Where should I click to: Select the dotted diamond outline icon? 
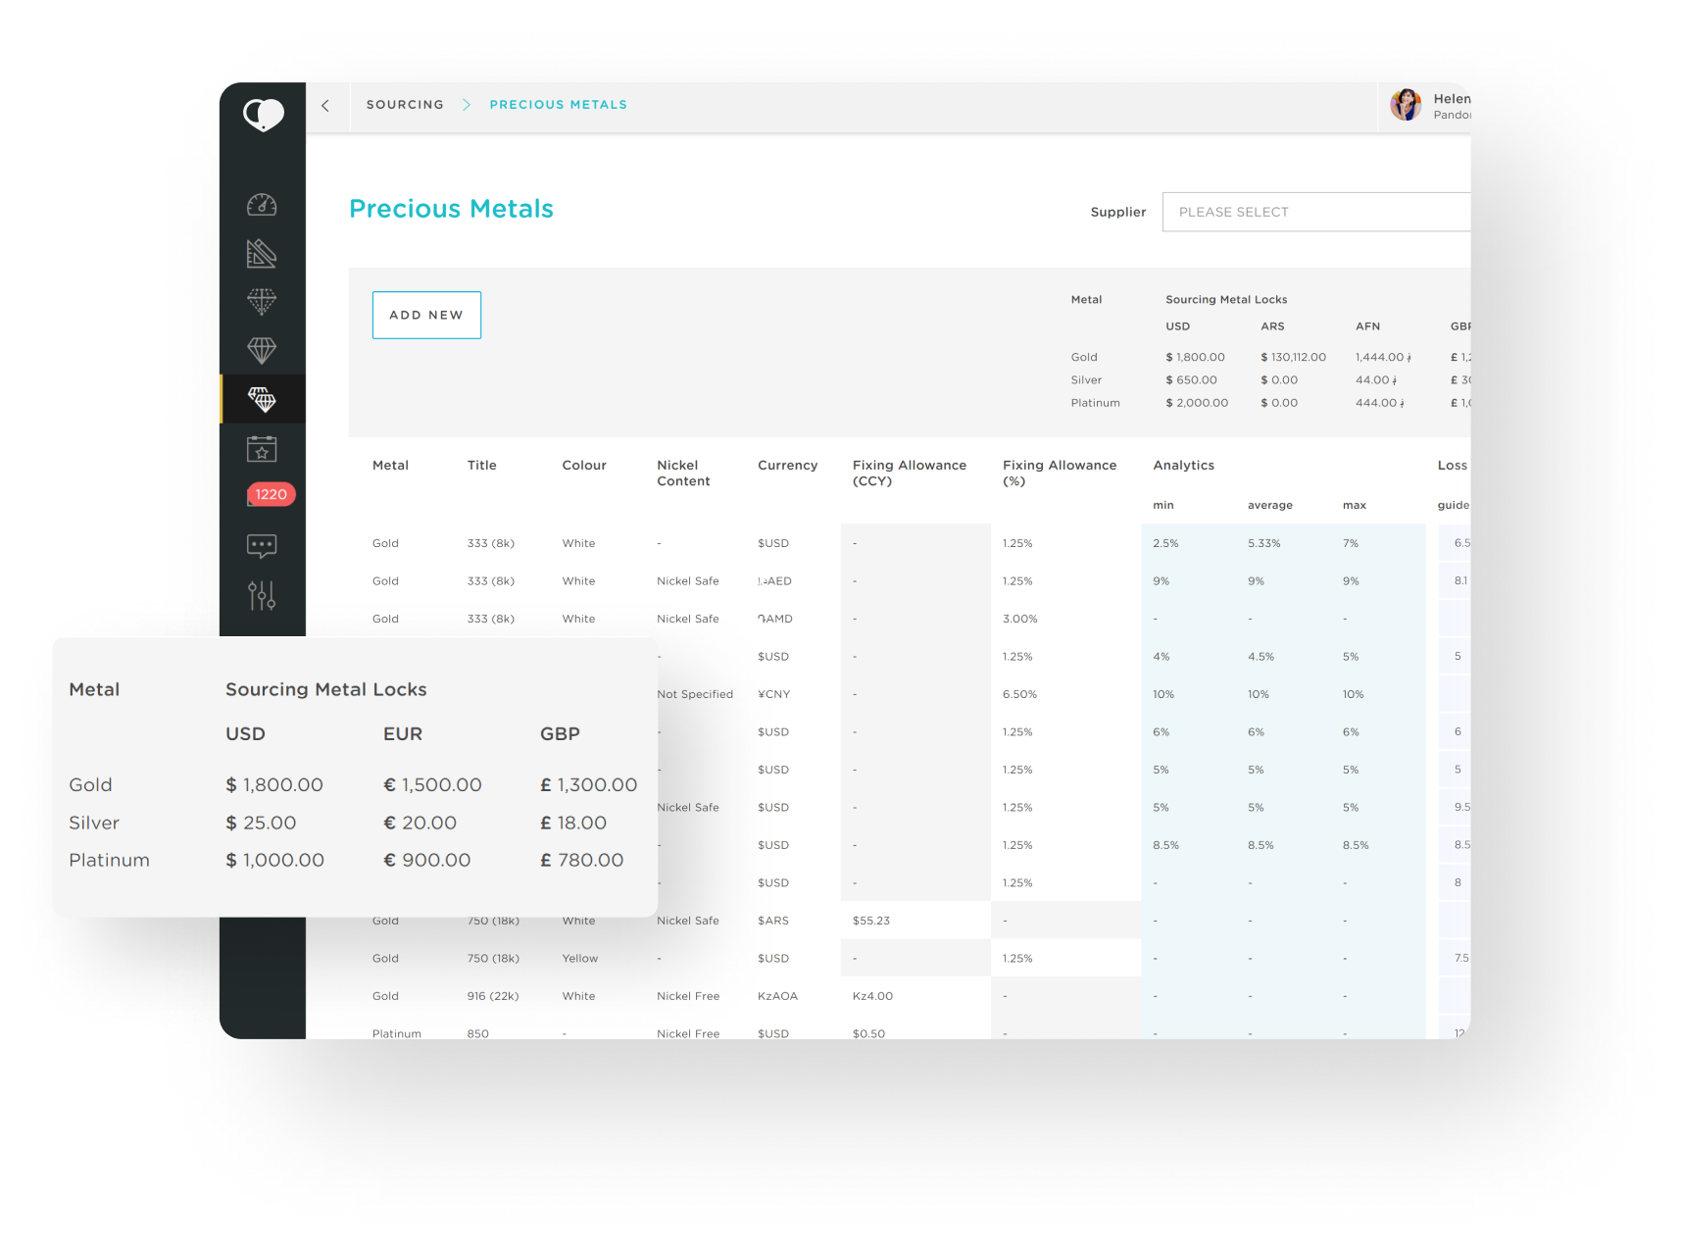tap(262, 302)
